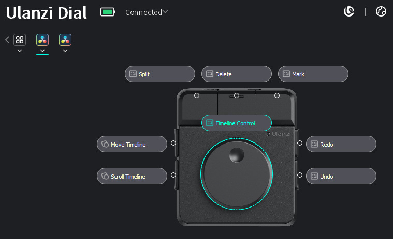Select the top-right device key circle
This screenshot has width=393, height=239.
click(x=277, y=95)
